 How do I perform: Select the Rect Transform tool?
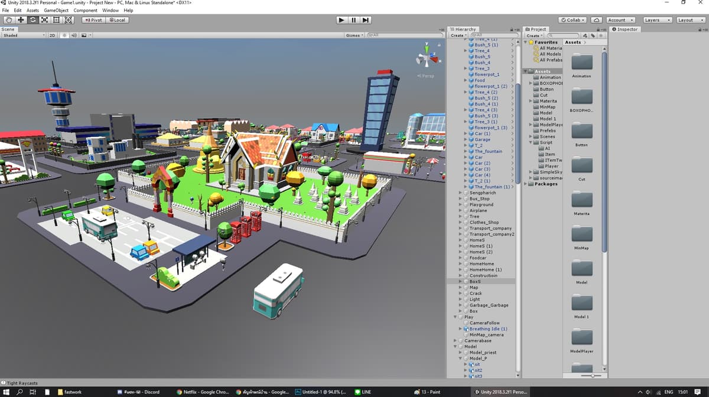[x=56, y=20]
